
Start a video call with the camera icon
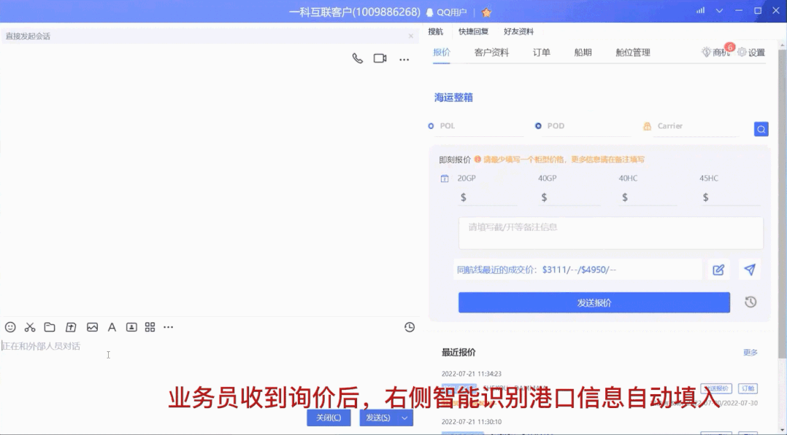379,58
